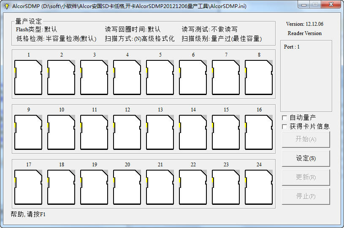Open the 设定(S) settings button
The width and height of the screenshot is (344, 228).
click(x=306, y=158)
